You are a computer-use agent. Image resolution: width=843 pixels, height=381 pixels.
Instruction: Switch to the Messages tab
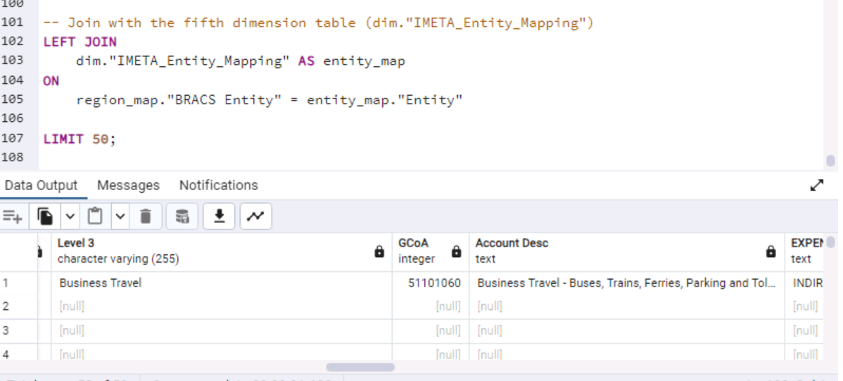point(128,185)
